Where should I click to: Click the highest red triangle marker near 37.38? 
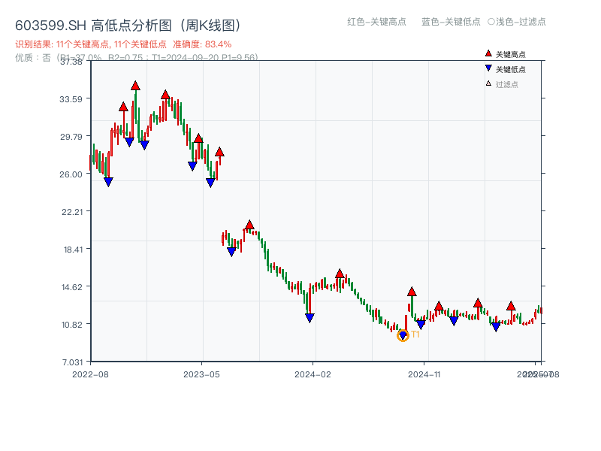(134, 86)
